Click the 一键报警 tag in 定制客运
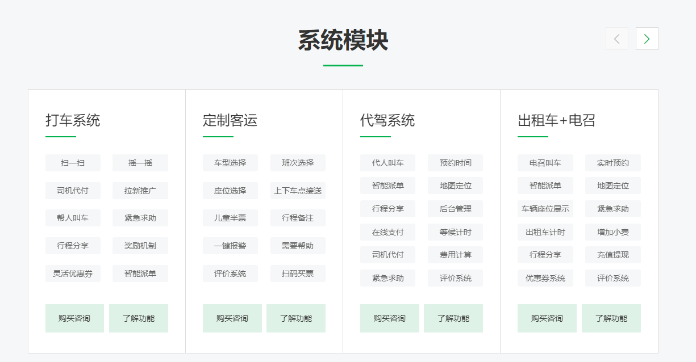696x362 pixels. pyautogui.click(x=231, y=246)
